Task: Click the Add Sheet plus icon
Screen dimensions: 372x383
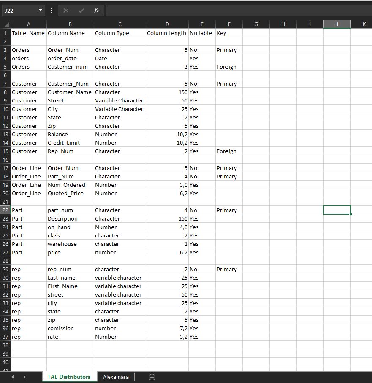Action: (x=152, y=377)
